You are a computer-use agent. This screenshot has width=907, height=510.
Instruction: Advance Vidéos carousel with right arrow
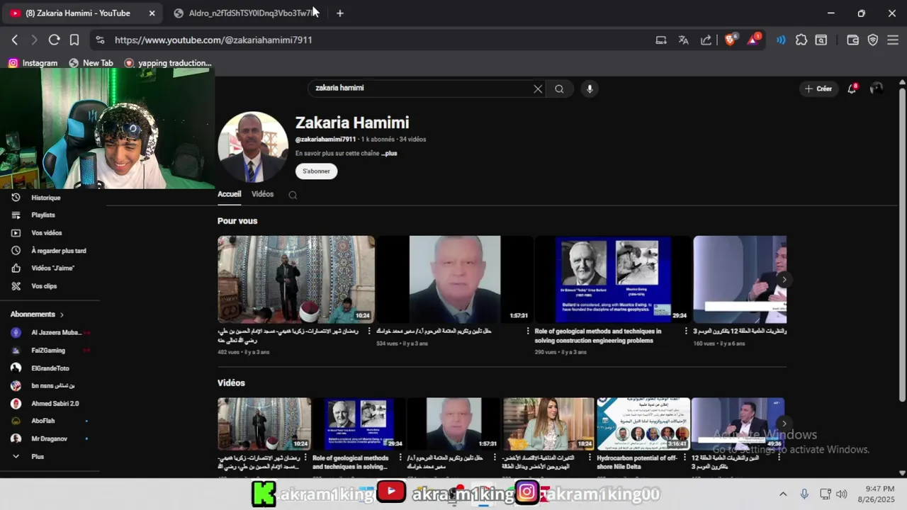click(x=784, y=424)
